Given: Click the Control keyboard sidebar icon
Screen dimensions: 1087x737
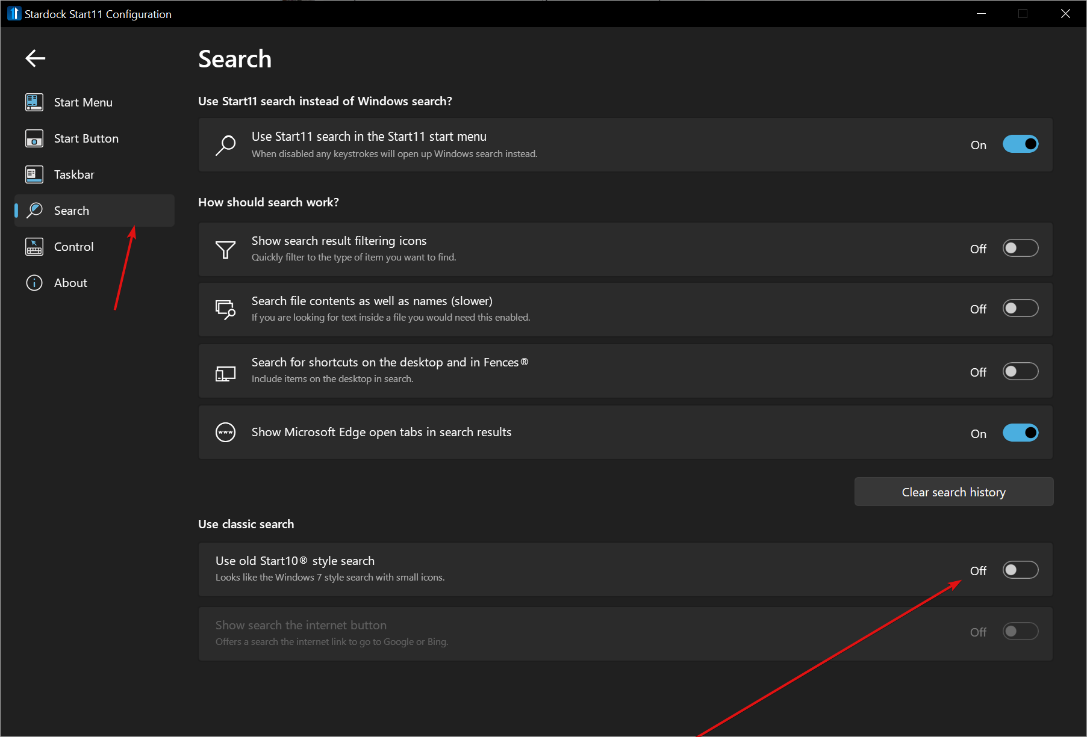Looking at the screenshot, I should pyautogui.click(x=34, y=247).
